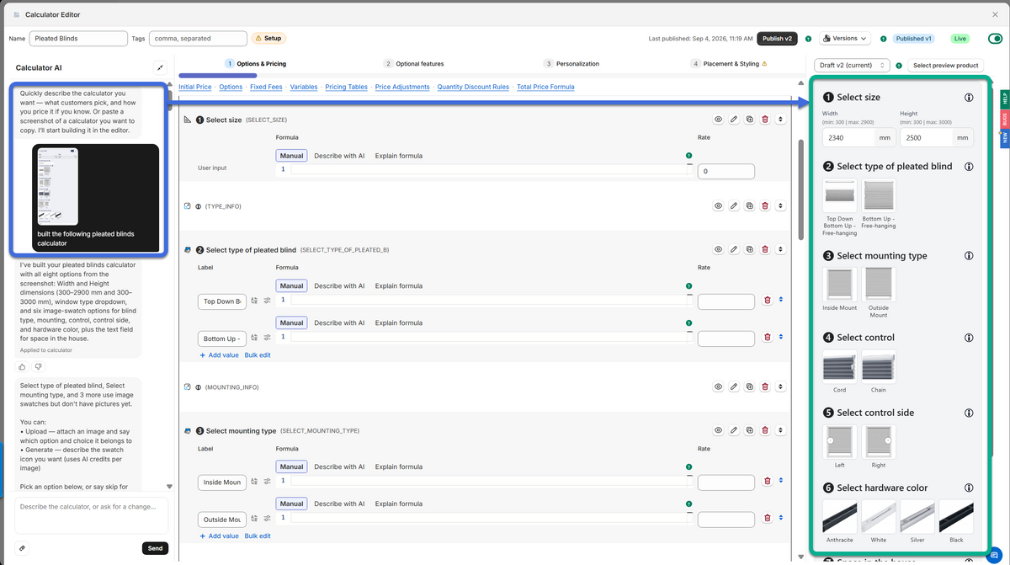Duplicate the Select size option
The image size is (1010, 565).
click(x=749, y=120)
